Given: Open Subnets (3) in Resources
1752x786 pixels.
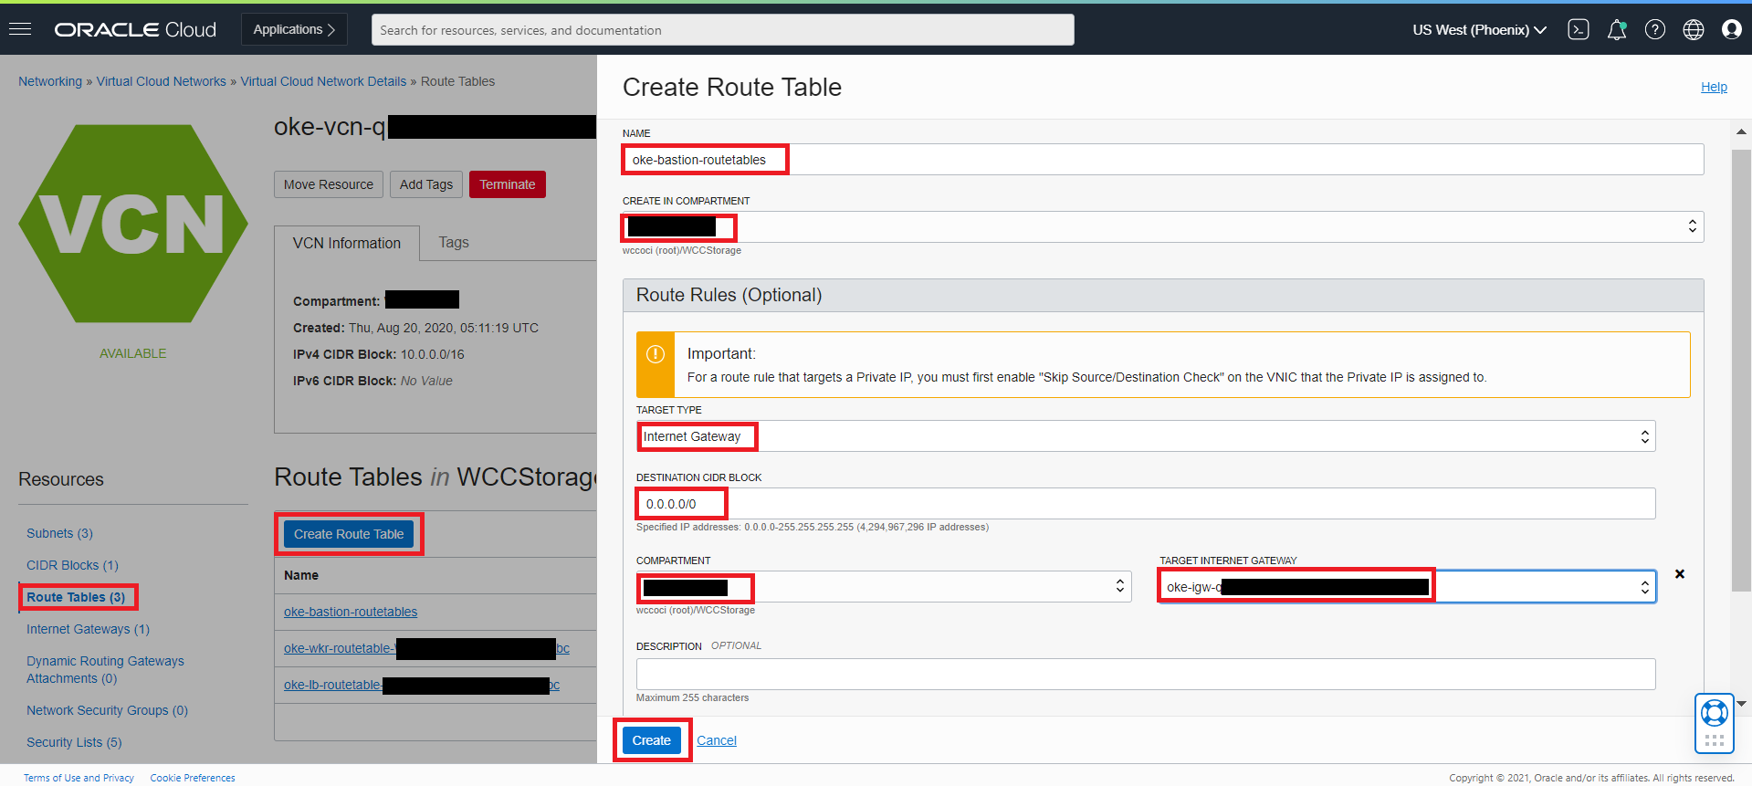Looking at the screenshot, I should [59, 533].
